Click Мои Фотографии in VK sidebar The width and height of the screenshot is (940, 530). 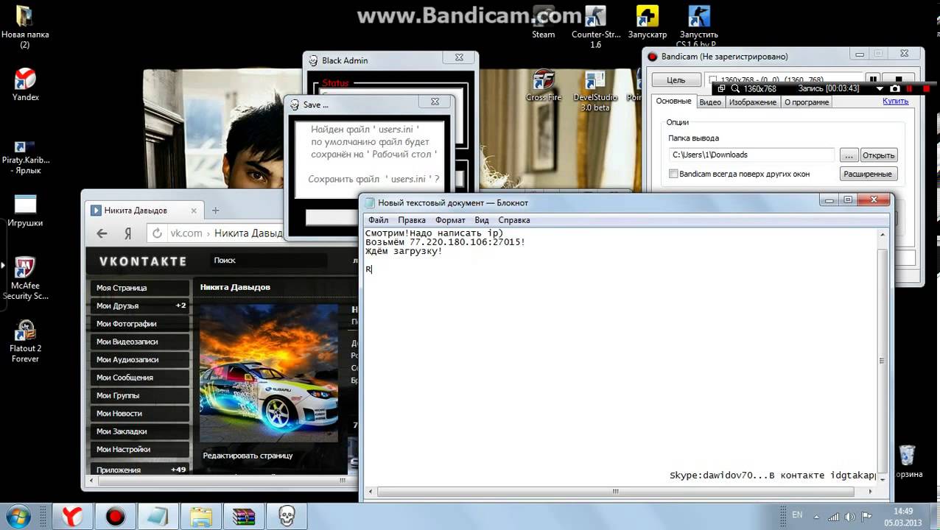(141, 324)
